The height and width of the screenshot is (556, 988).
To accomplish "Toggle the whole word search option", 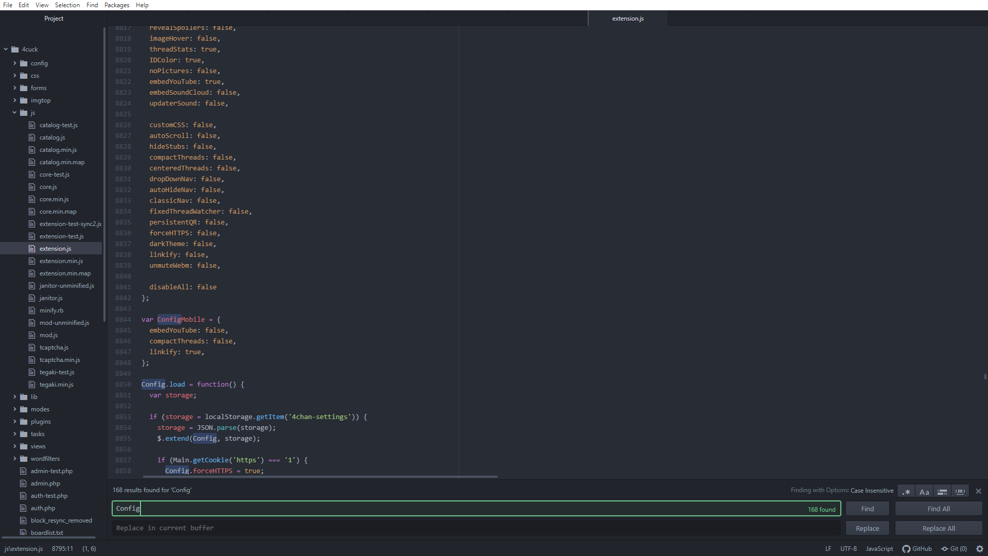I will coord(960,492).
